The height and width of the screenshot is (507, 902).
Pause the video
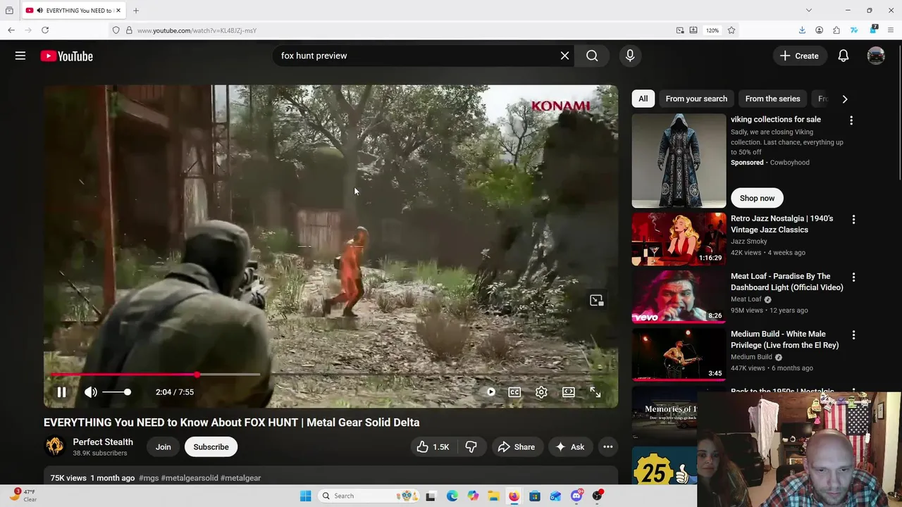click(x=61, y=392)
